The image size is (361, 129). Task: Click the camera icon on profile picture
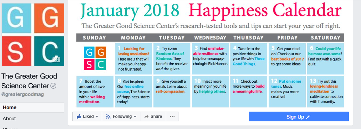56,59
